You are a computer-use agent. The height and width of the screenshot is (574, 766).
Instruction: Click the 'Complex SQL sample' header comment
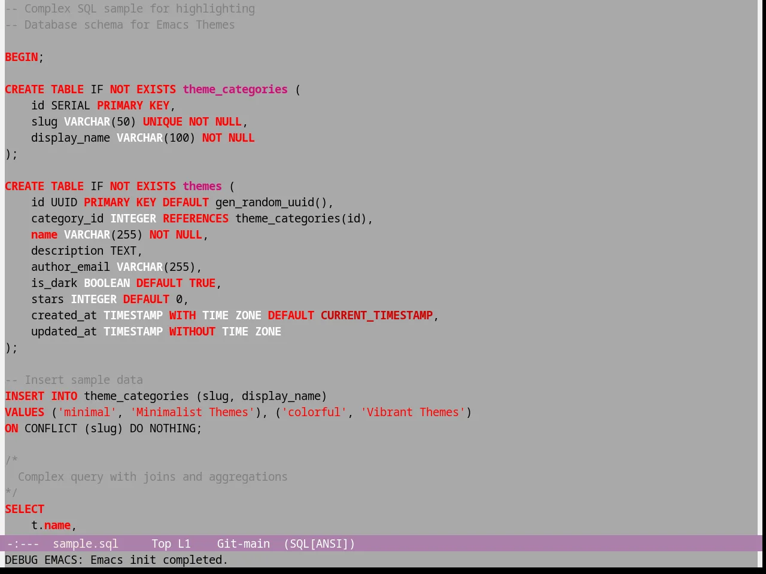pyautogui.click(x=130, y=9)
